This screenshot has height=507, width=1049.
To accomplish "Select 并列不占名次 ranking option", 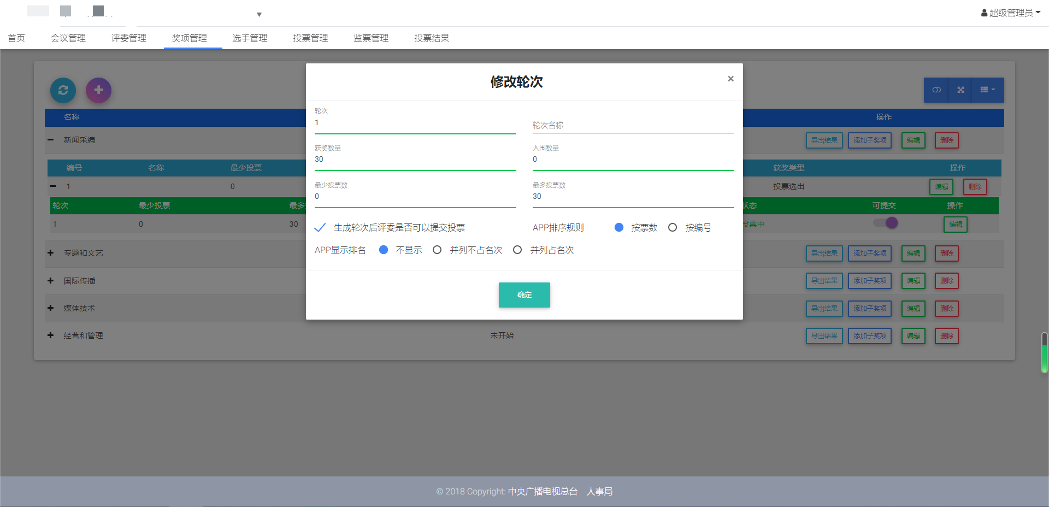I will click(x=437, y=250).
